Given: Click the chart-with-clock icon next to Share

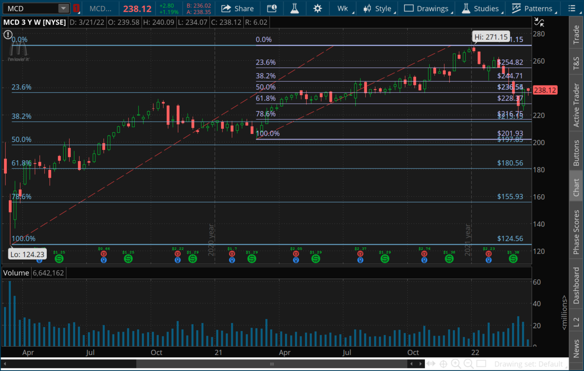Looking at the screenshot, I should pos(273,8).
